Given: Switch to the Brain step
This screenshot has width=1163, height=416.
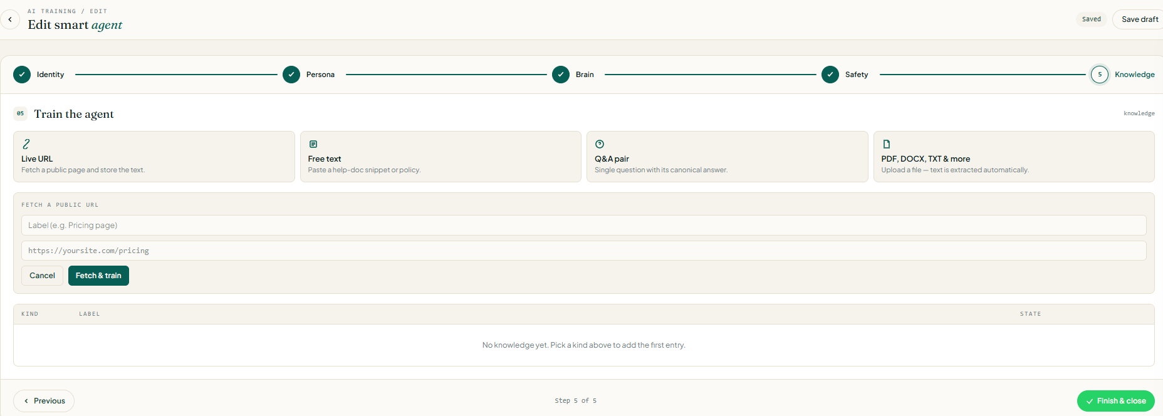Looking at the screenshot, I should click(585, 75).
